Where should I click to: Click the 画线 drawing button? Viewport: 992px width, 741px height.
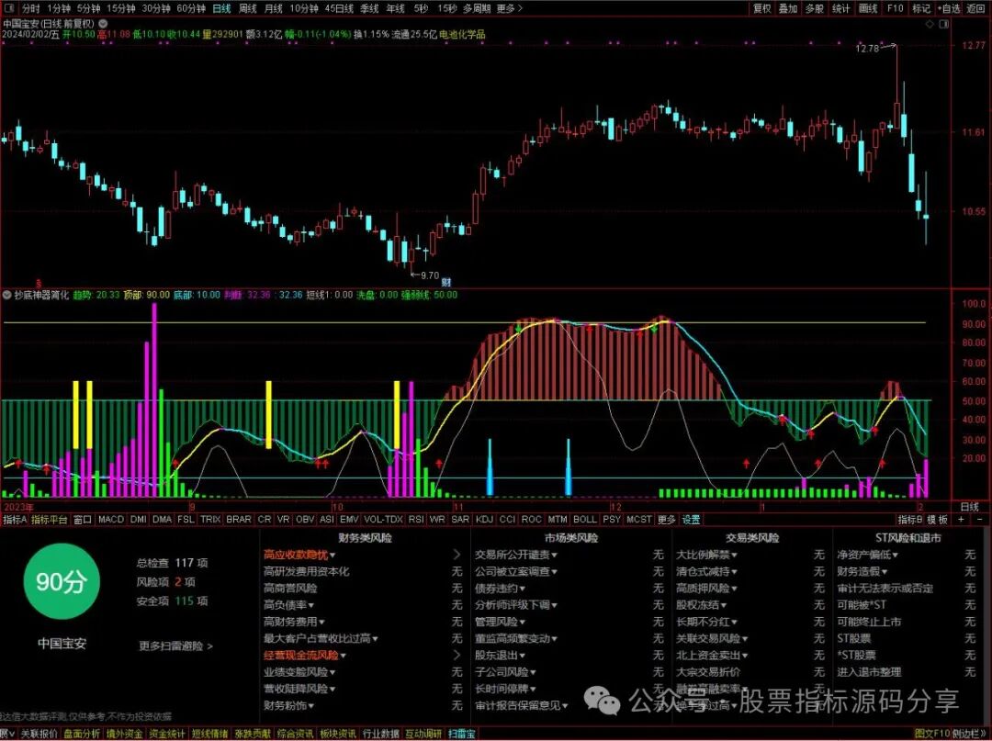pos(868,8)
